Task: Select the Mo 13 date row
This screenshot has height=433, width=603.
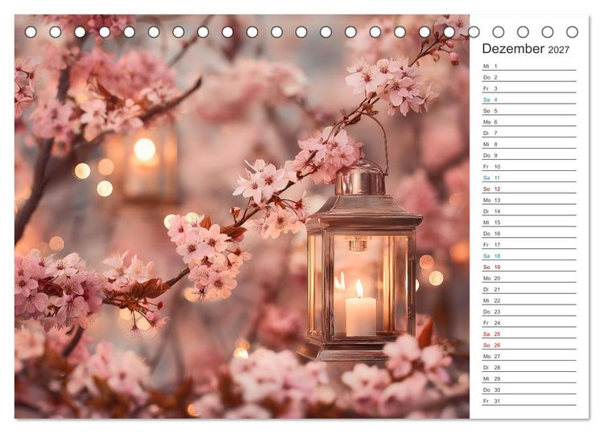Action: pyautogui.click(x=529, y=200)
